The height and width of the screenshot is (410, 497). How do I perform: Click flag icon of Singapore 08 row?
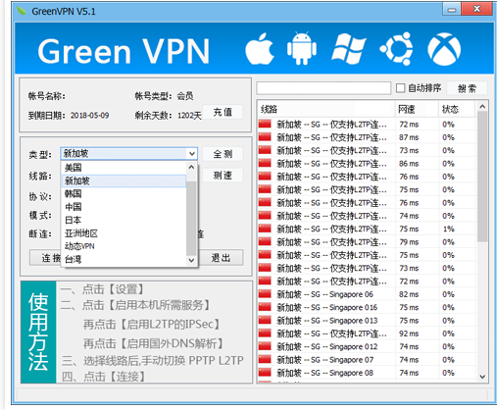coord(265,373)
